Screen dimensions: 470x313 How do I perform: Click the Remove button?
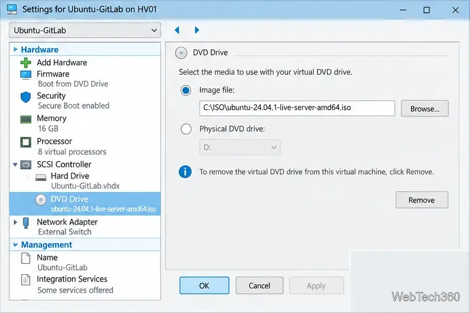422,200
